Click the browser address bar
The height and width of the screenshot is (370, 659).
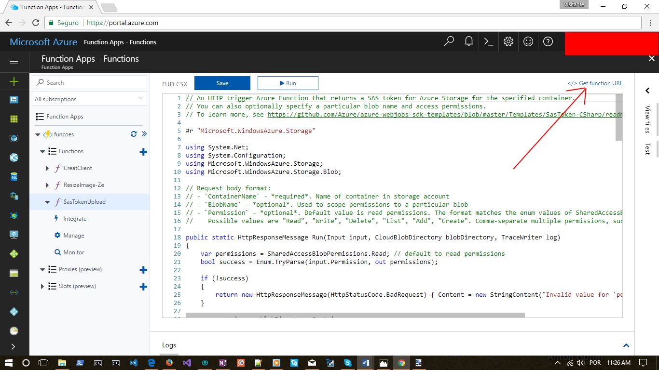click(x=343, y=23)
